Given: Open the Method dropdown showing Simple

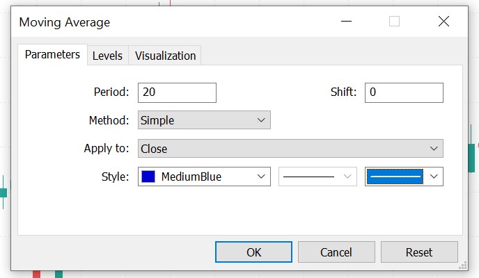Looking at the screenshot, I should [x=203, y=120].
